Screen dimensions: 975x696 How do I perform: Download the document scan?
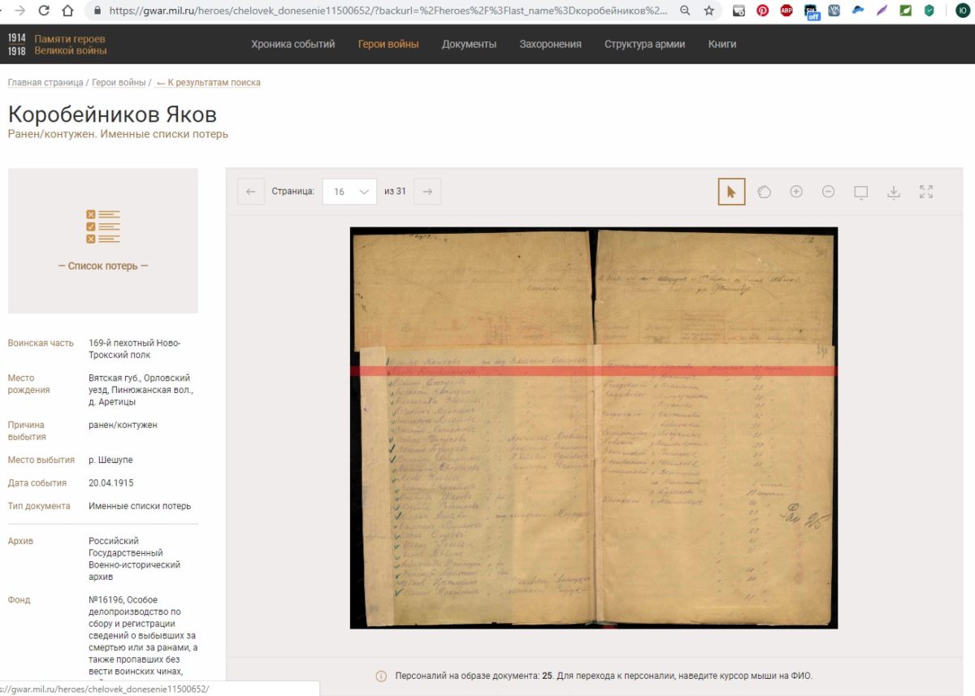click(893, 192)
